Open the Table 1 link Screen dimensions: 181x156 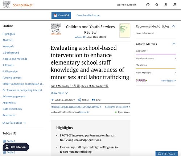point(11,141)
